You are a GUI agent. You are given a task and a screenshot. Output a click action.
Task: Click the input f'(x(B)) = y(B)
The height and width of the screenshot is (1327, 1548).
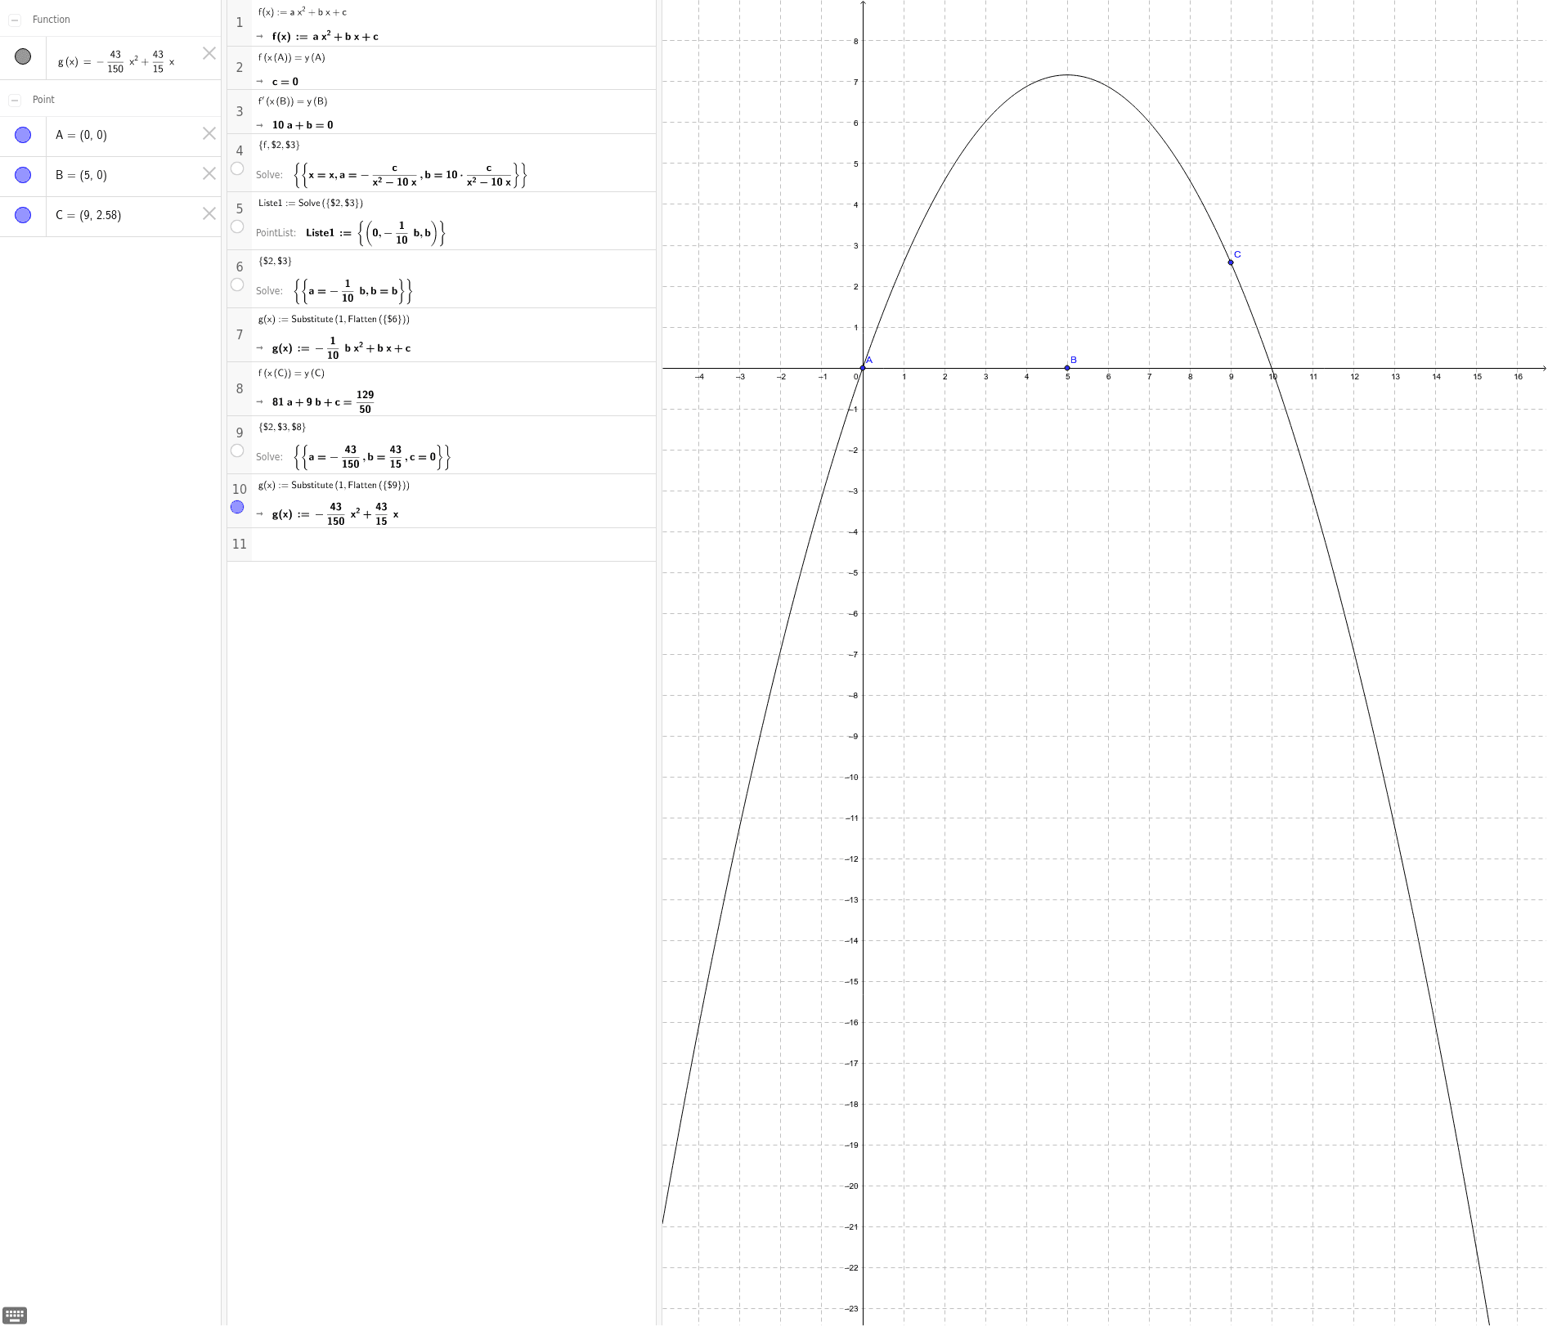tap(293, 101)
